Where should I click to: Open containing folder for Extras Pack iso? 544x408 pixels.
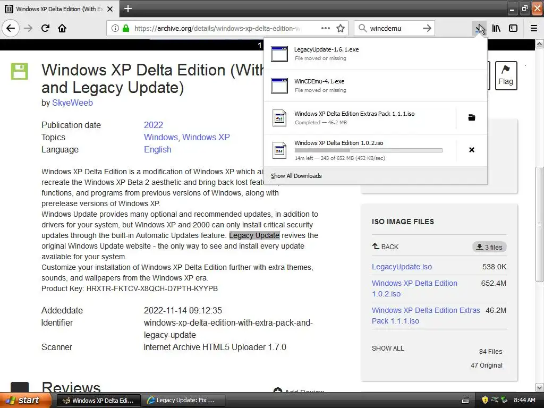pos(472,117)
